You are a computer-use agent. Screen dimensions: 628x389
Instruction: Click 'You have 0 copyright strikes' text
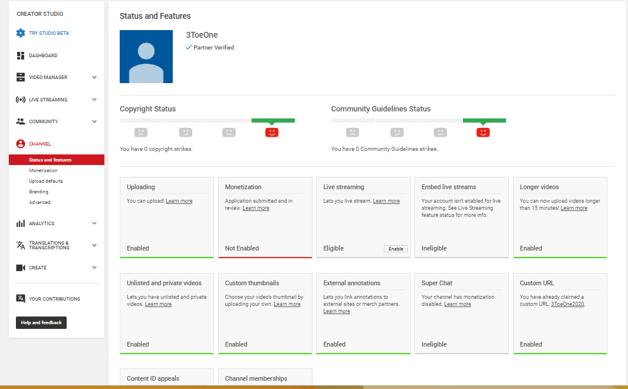156,149
